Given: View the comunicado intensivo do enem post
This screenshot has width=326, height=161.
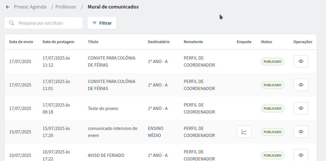Looking at the screenshot, I should coord(301,132).
